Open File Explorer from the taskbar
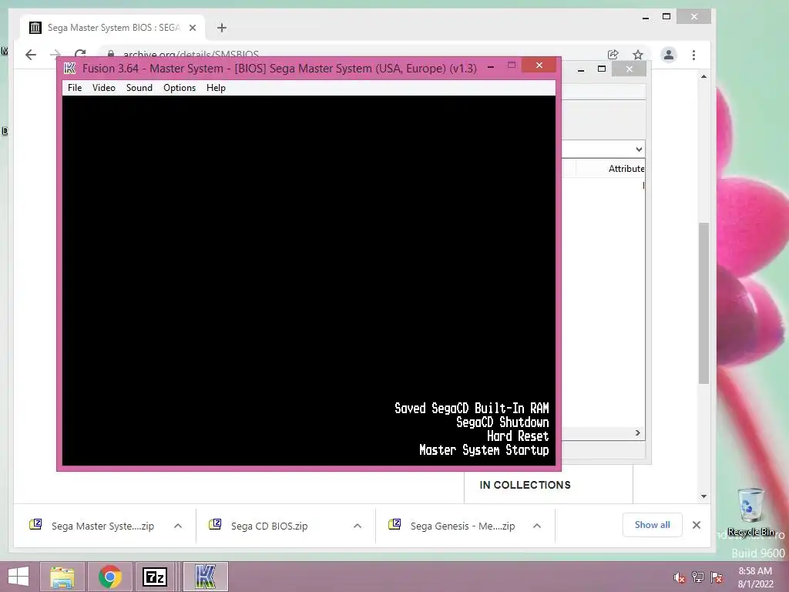Screen dimensions: 789x592 pyautogui.click(x=62, y=577)
